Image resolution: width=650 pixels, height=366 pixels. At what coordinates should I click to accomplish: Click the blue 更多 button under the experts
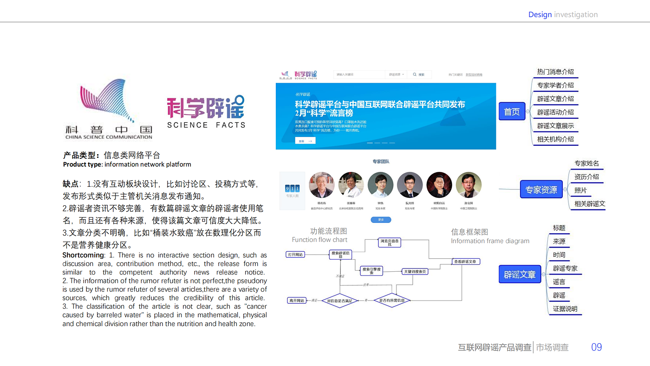(381, 220)
